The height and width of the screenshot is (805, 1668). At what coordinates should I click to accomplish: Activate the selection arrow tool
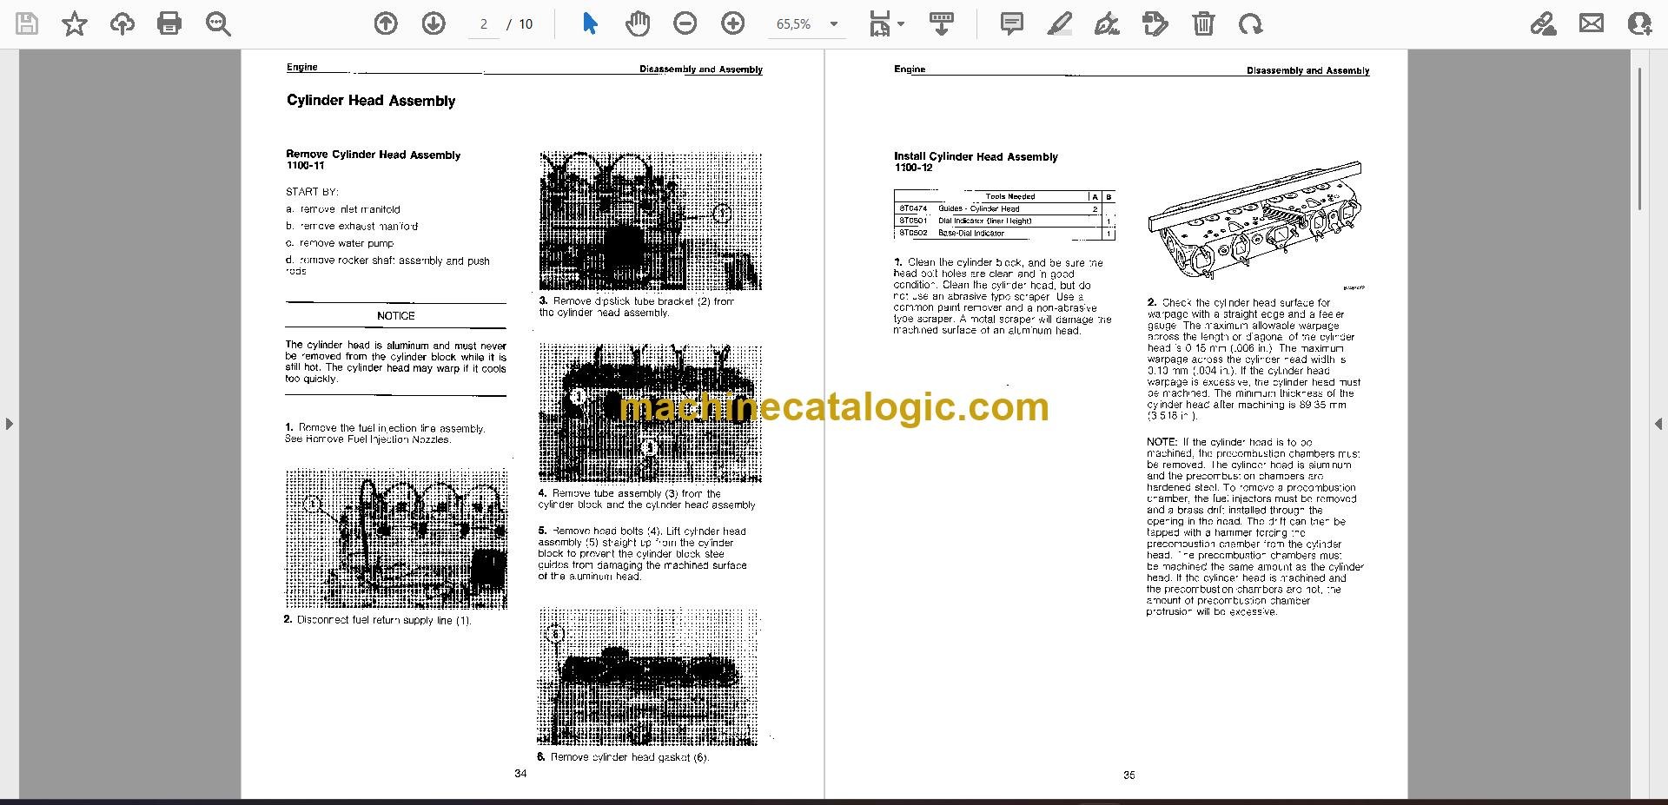[x=590, y=23]
